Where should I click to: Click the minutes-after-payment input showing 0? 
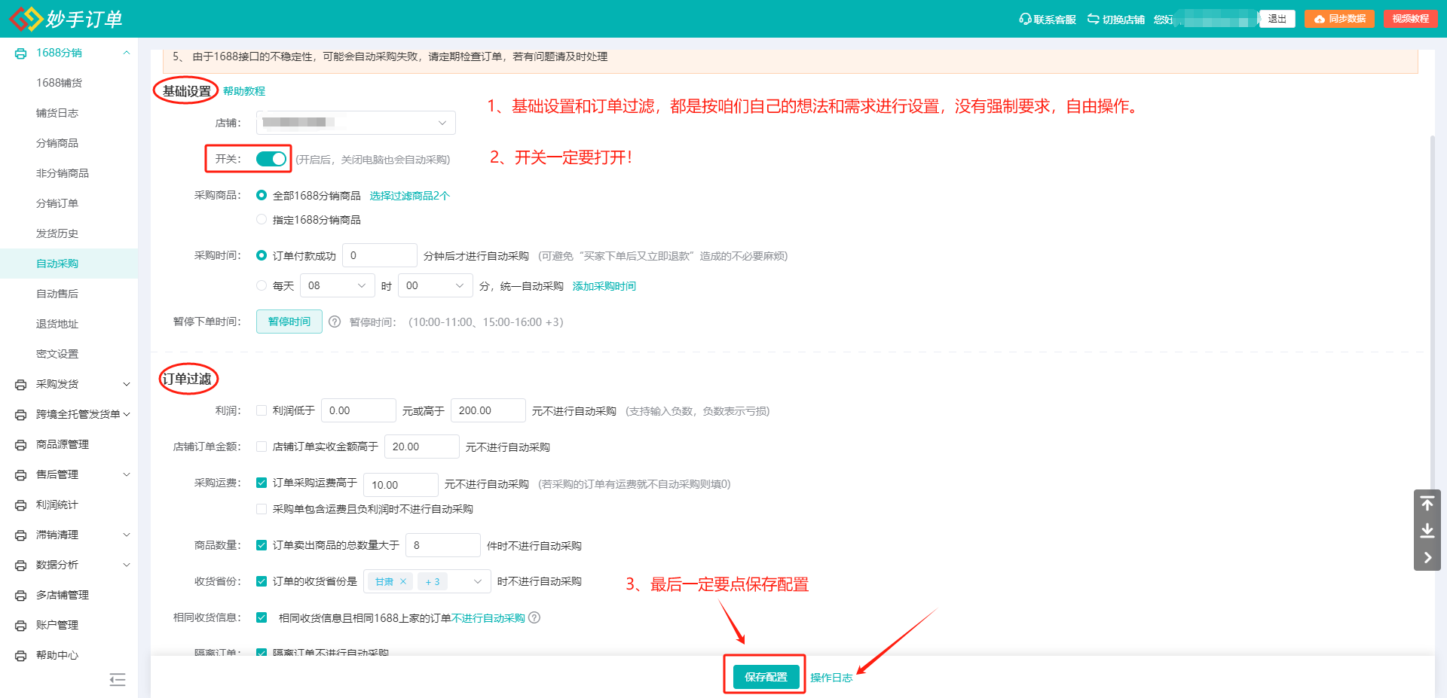[x=380, y=255]
